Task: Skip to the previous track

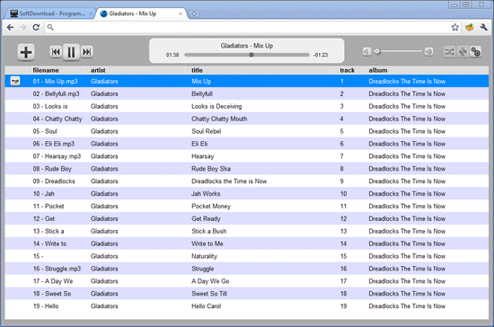Action: coord(56,52)
